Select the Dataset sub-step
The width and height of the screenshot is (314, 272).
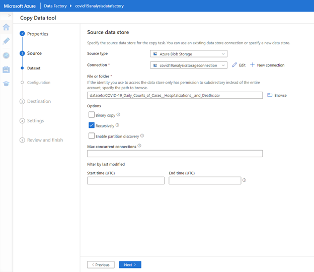point(34,68)
